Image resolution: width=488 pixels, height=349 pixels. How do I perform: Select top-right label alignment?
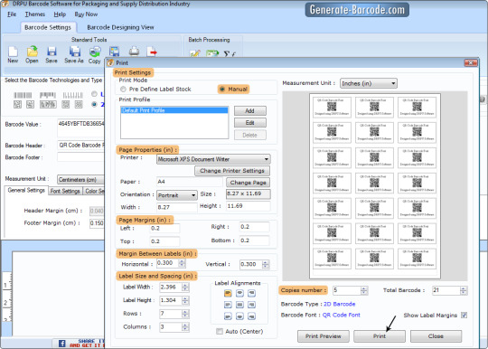251,293
